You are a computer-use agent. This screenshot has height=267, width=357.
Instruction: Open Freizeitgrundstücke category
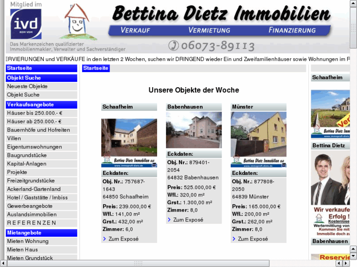point(41,181)
